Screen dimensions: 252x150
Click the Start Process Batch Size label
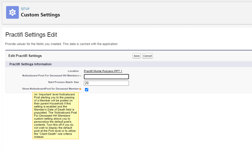pos(63,82)
